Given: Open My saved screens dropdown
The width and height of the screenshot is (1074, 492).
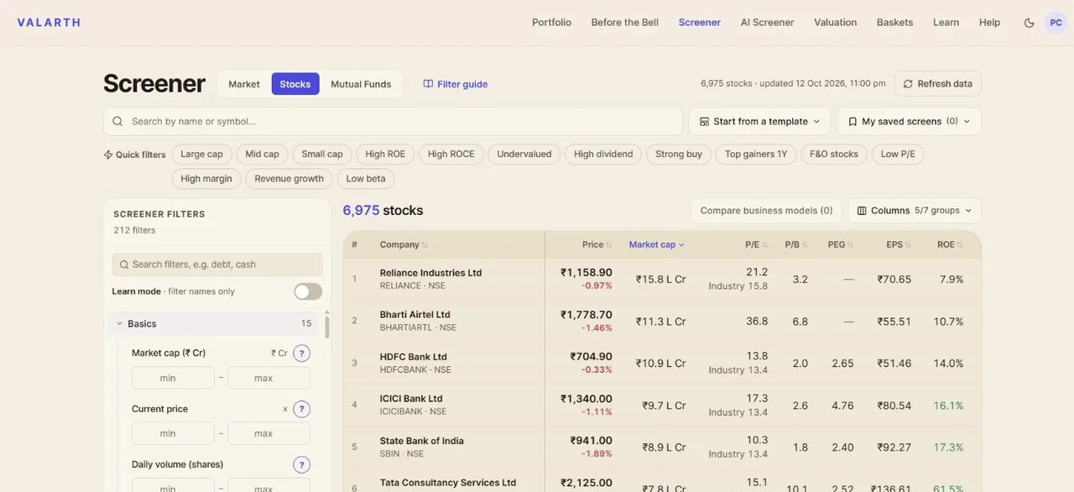Looking at the screenshot, I should point(909,121).
